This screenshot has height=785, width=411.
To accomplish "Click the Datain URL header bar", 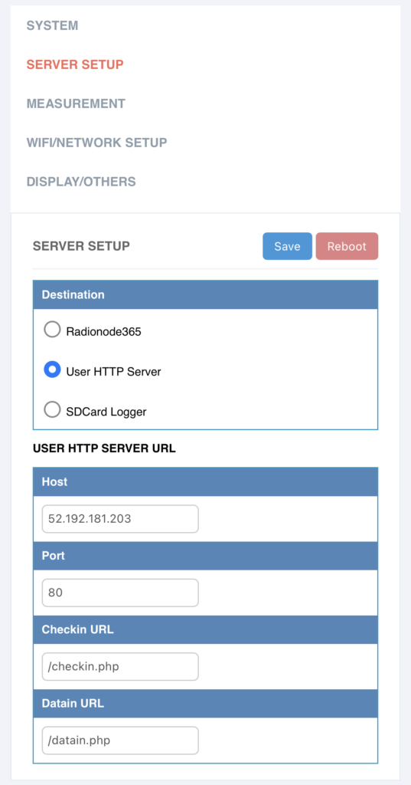I will pos(205,704).
